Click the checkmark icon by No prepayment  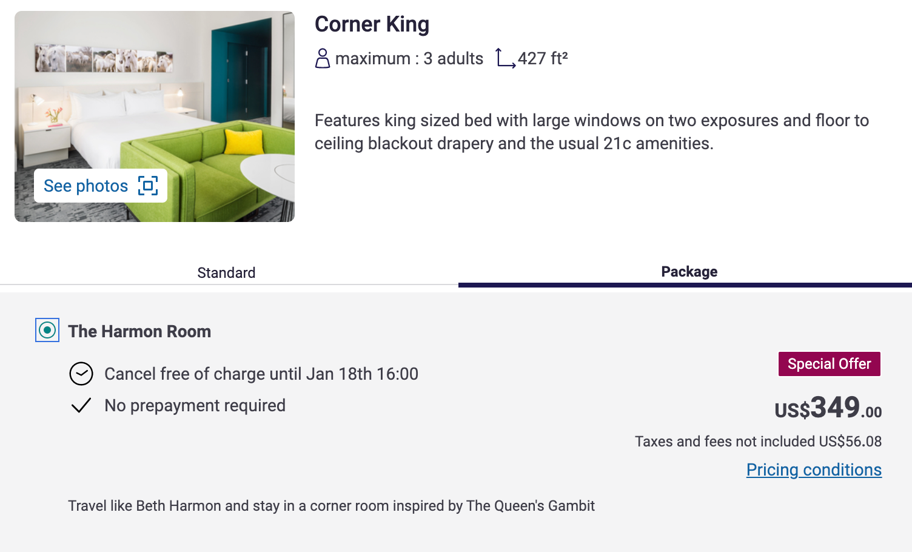[81, 405]
